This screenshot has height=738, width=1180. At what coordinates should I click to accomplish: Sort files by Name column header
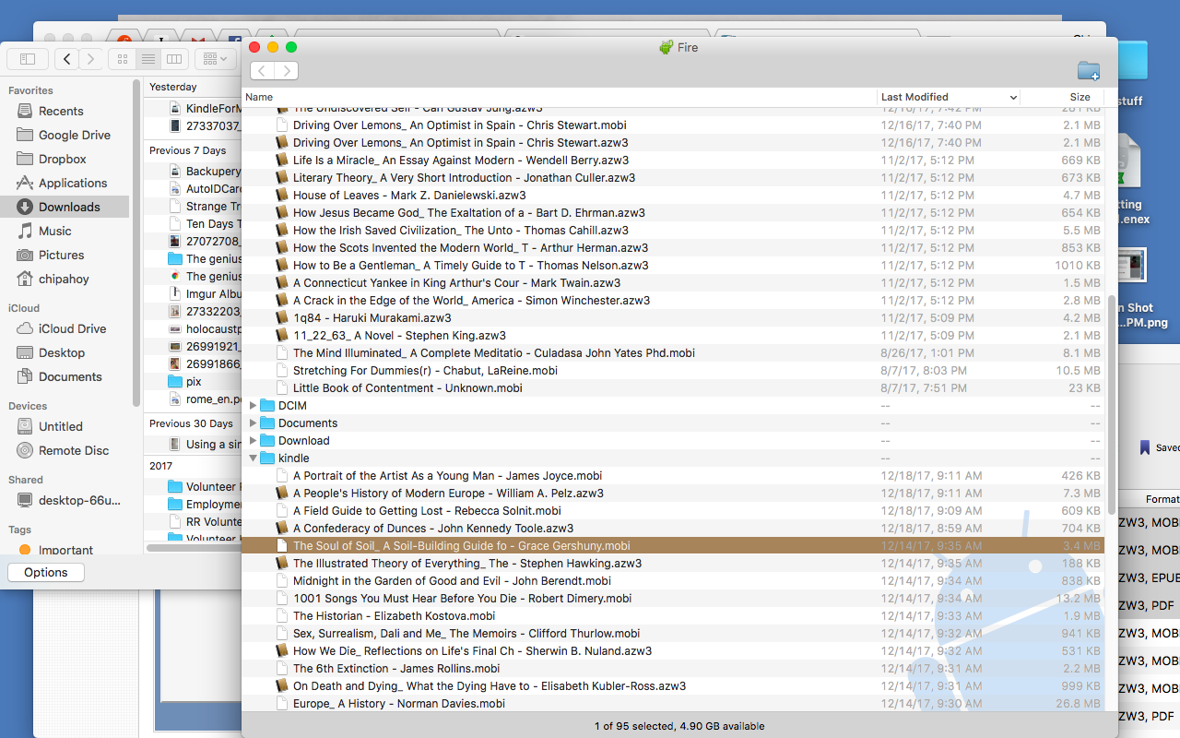pos(559,97)
